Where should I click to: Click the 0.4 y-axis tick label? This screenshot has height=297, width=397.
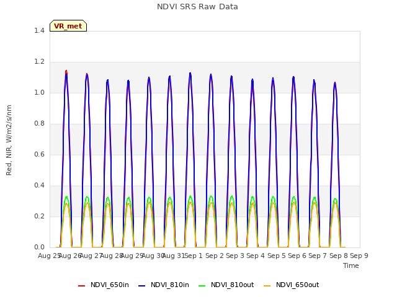coord(39,186)
